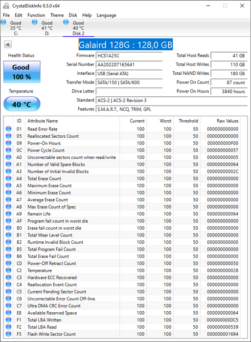This screenshot has width=251, height=342.
Task: Select the Available Reserved Space row
Action: click(122, 313)
